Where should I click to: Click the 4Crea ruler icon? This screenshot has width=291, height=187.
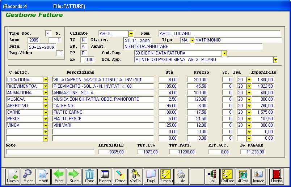click(x=243, y=177)
